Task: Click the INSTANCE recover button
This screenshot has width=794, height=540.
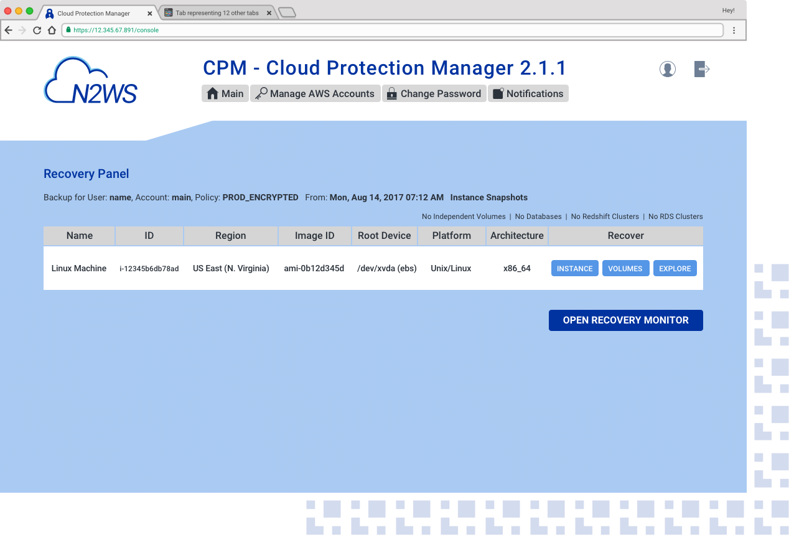Action: tap(575, 268)
